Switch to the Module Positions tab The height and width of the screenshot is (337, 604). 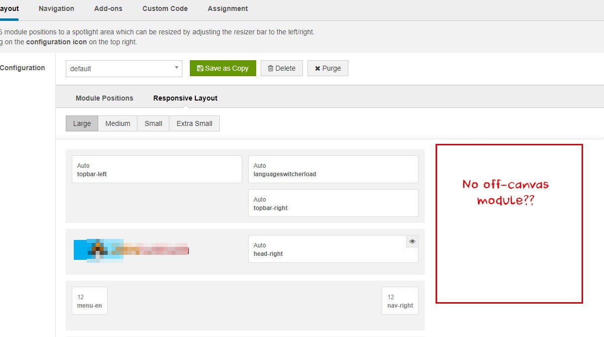click(x=104, y=98)
